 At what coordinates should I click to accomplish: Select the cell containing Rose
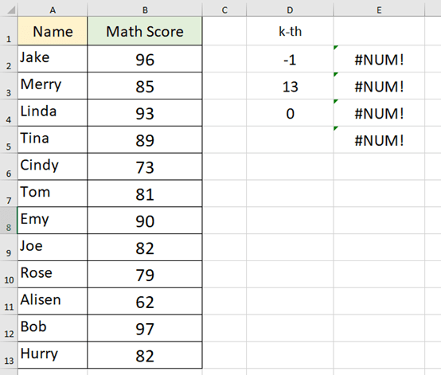tap(53, 275)
